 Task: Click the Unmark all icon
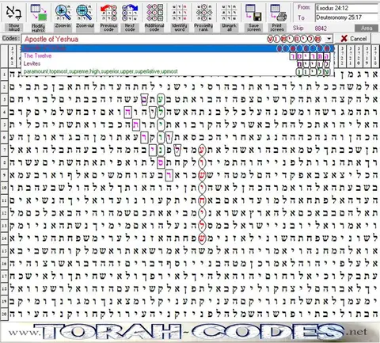click(x=229, y=13)
